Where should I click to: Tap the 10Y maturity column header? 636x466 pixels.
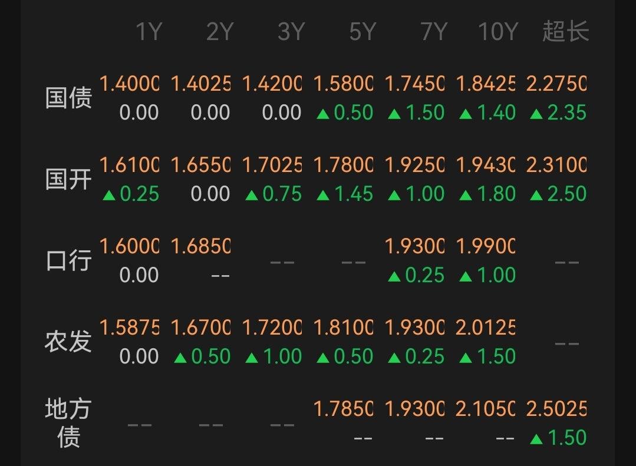(498, 32)
